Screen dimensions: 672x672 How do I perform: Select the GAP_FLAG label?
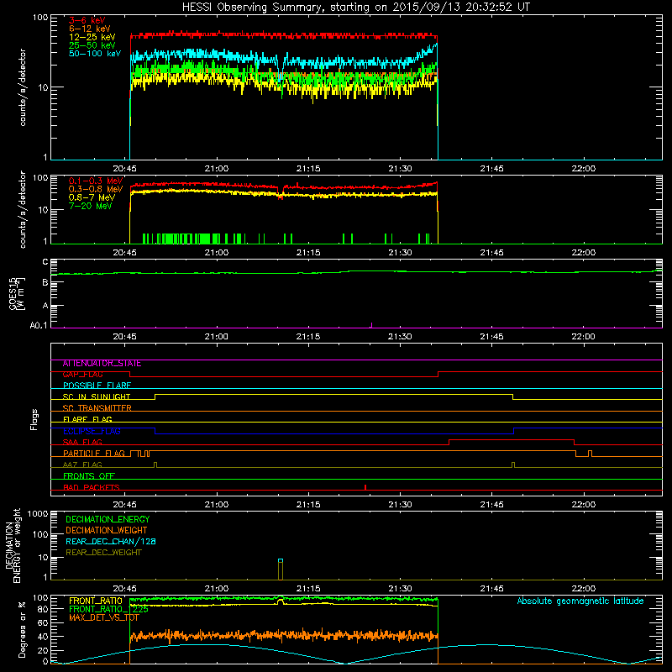click(82, 375)
